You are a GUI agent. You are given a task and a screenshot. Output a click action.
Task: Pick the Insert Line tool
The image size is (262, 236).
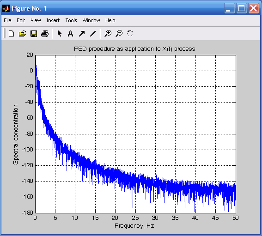coord(93,34)
